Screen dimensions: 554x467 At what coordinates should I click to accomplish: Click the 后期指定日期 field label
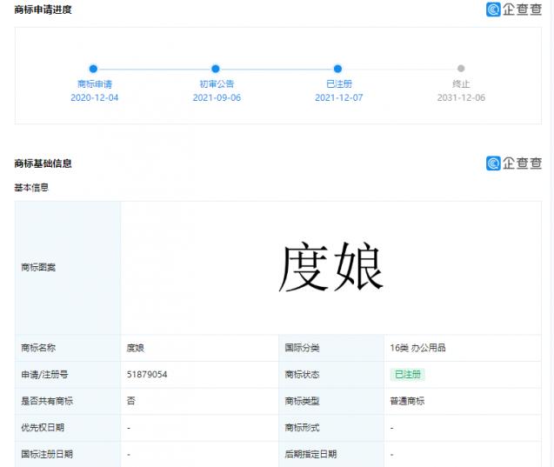click(311, 454)
